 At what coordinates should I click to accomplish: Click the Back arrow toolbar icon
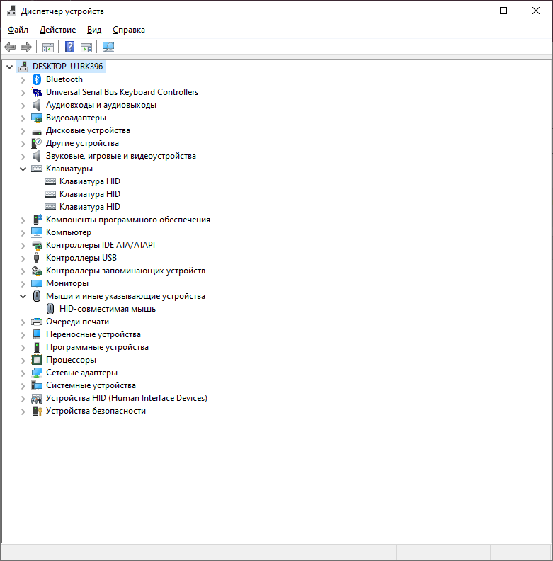point(10,47)
